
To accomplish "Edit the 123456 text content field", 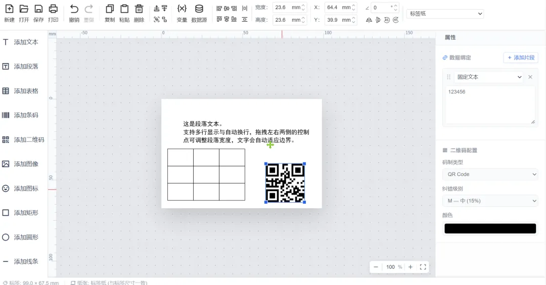I will [x=490, y=105].
